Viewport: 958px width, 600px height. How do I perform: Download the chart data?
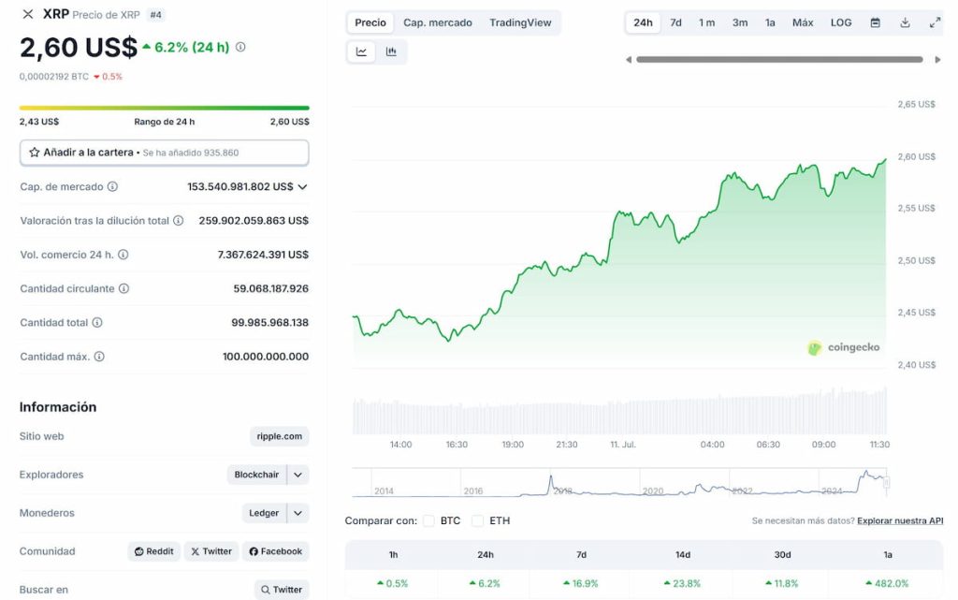point(905,22)
